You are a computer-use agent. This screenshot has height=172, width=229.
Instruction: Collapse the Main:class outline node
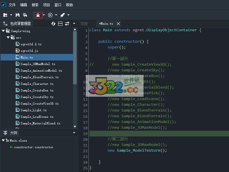click(x=3, y=140)
